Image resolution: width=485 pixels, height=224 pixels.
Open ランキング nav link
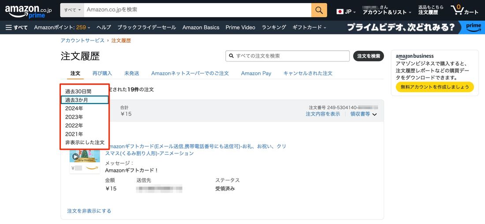pos(274,27)
